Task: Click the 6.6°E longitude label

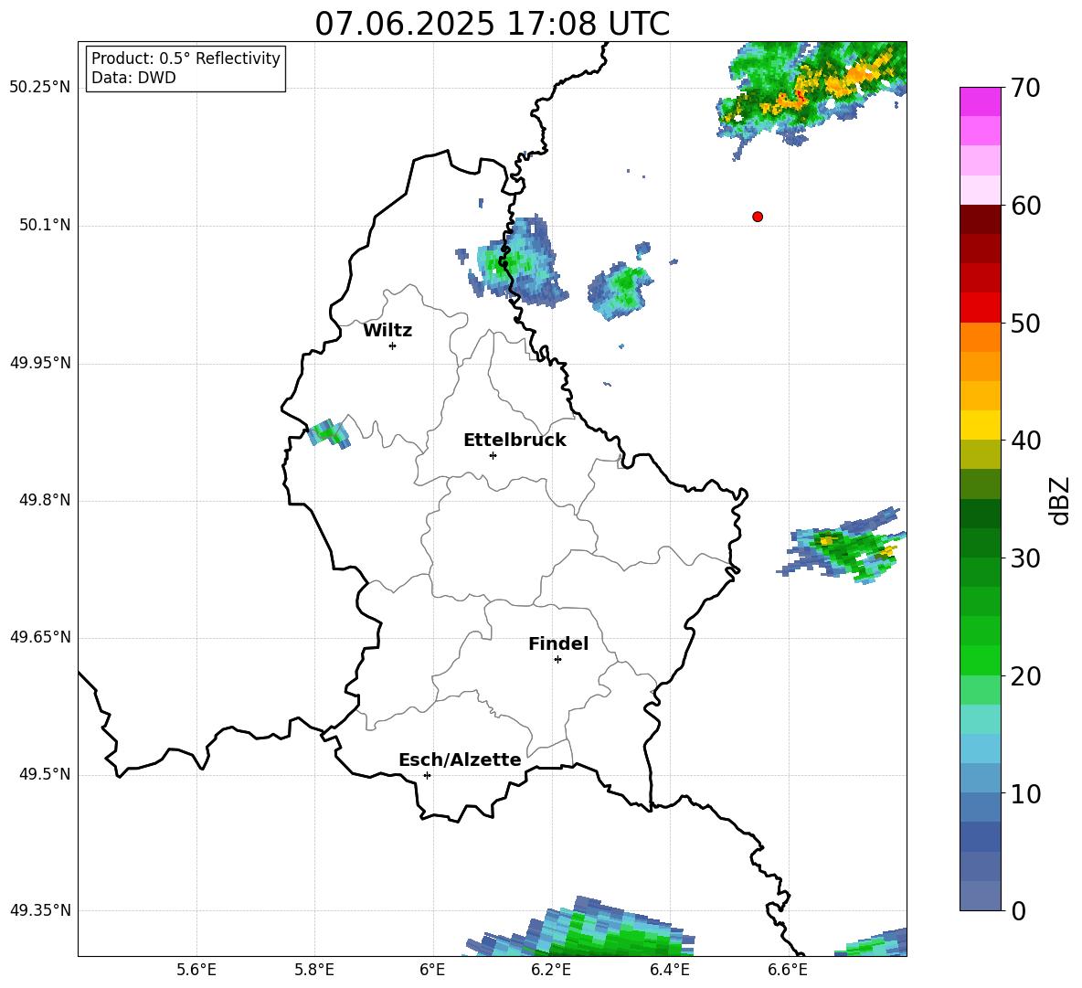Action: [788, 970]
